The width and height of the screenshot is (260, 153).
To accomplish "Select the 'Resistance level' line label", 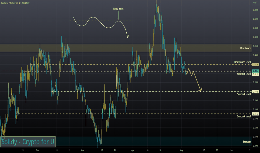I will click(242, 62).
